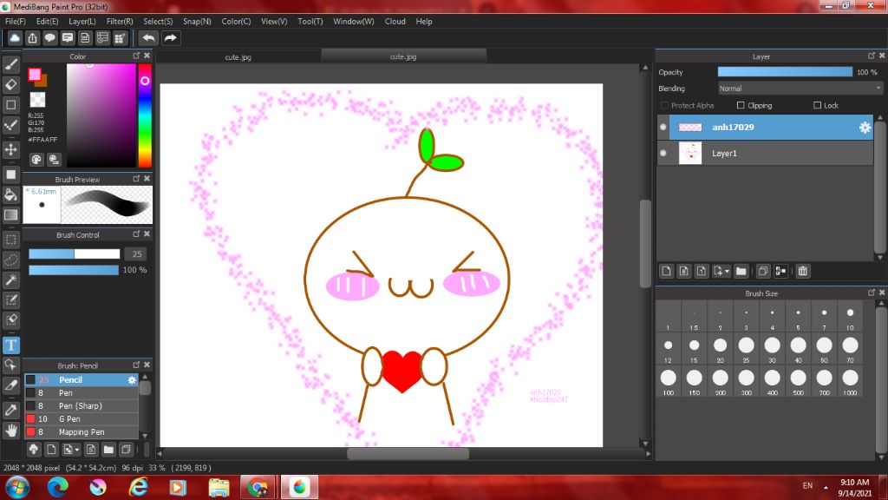
Task: Select the G Pen brush
Action: [x=82, y=419]
